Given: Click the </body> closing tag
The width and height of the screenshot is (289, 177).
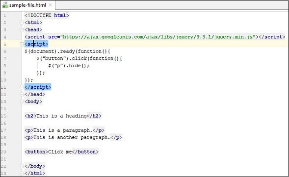Looking at the screenshot, I should point(35,166).
